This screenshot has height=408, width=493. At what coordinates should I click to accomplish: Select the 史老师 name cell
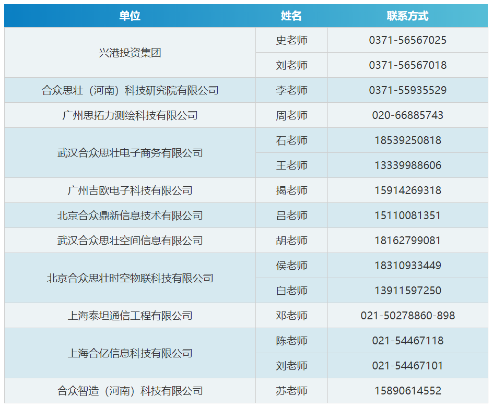pyautogui.click(x=291, y=40)
